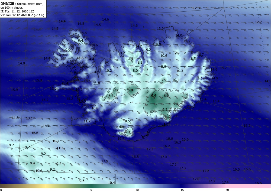Viewport: 271px width, 192px height.
Task: Click the map value 16.2
Action: tap(166, 146)
